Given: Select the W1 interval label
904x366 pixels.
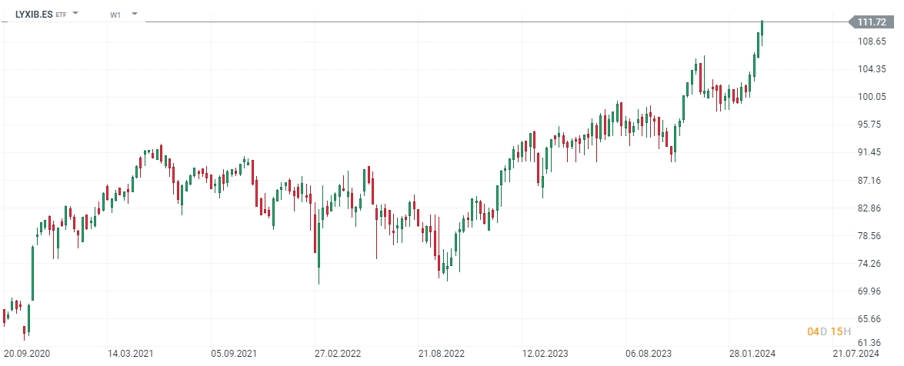Looking at the screenshot, I should 115,15.
